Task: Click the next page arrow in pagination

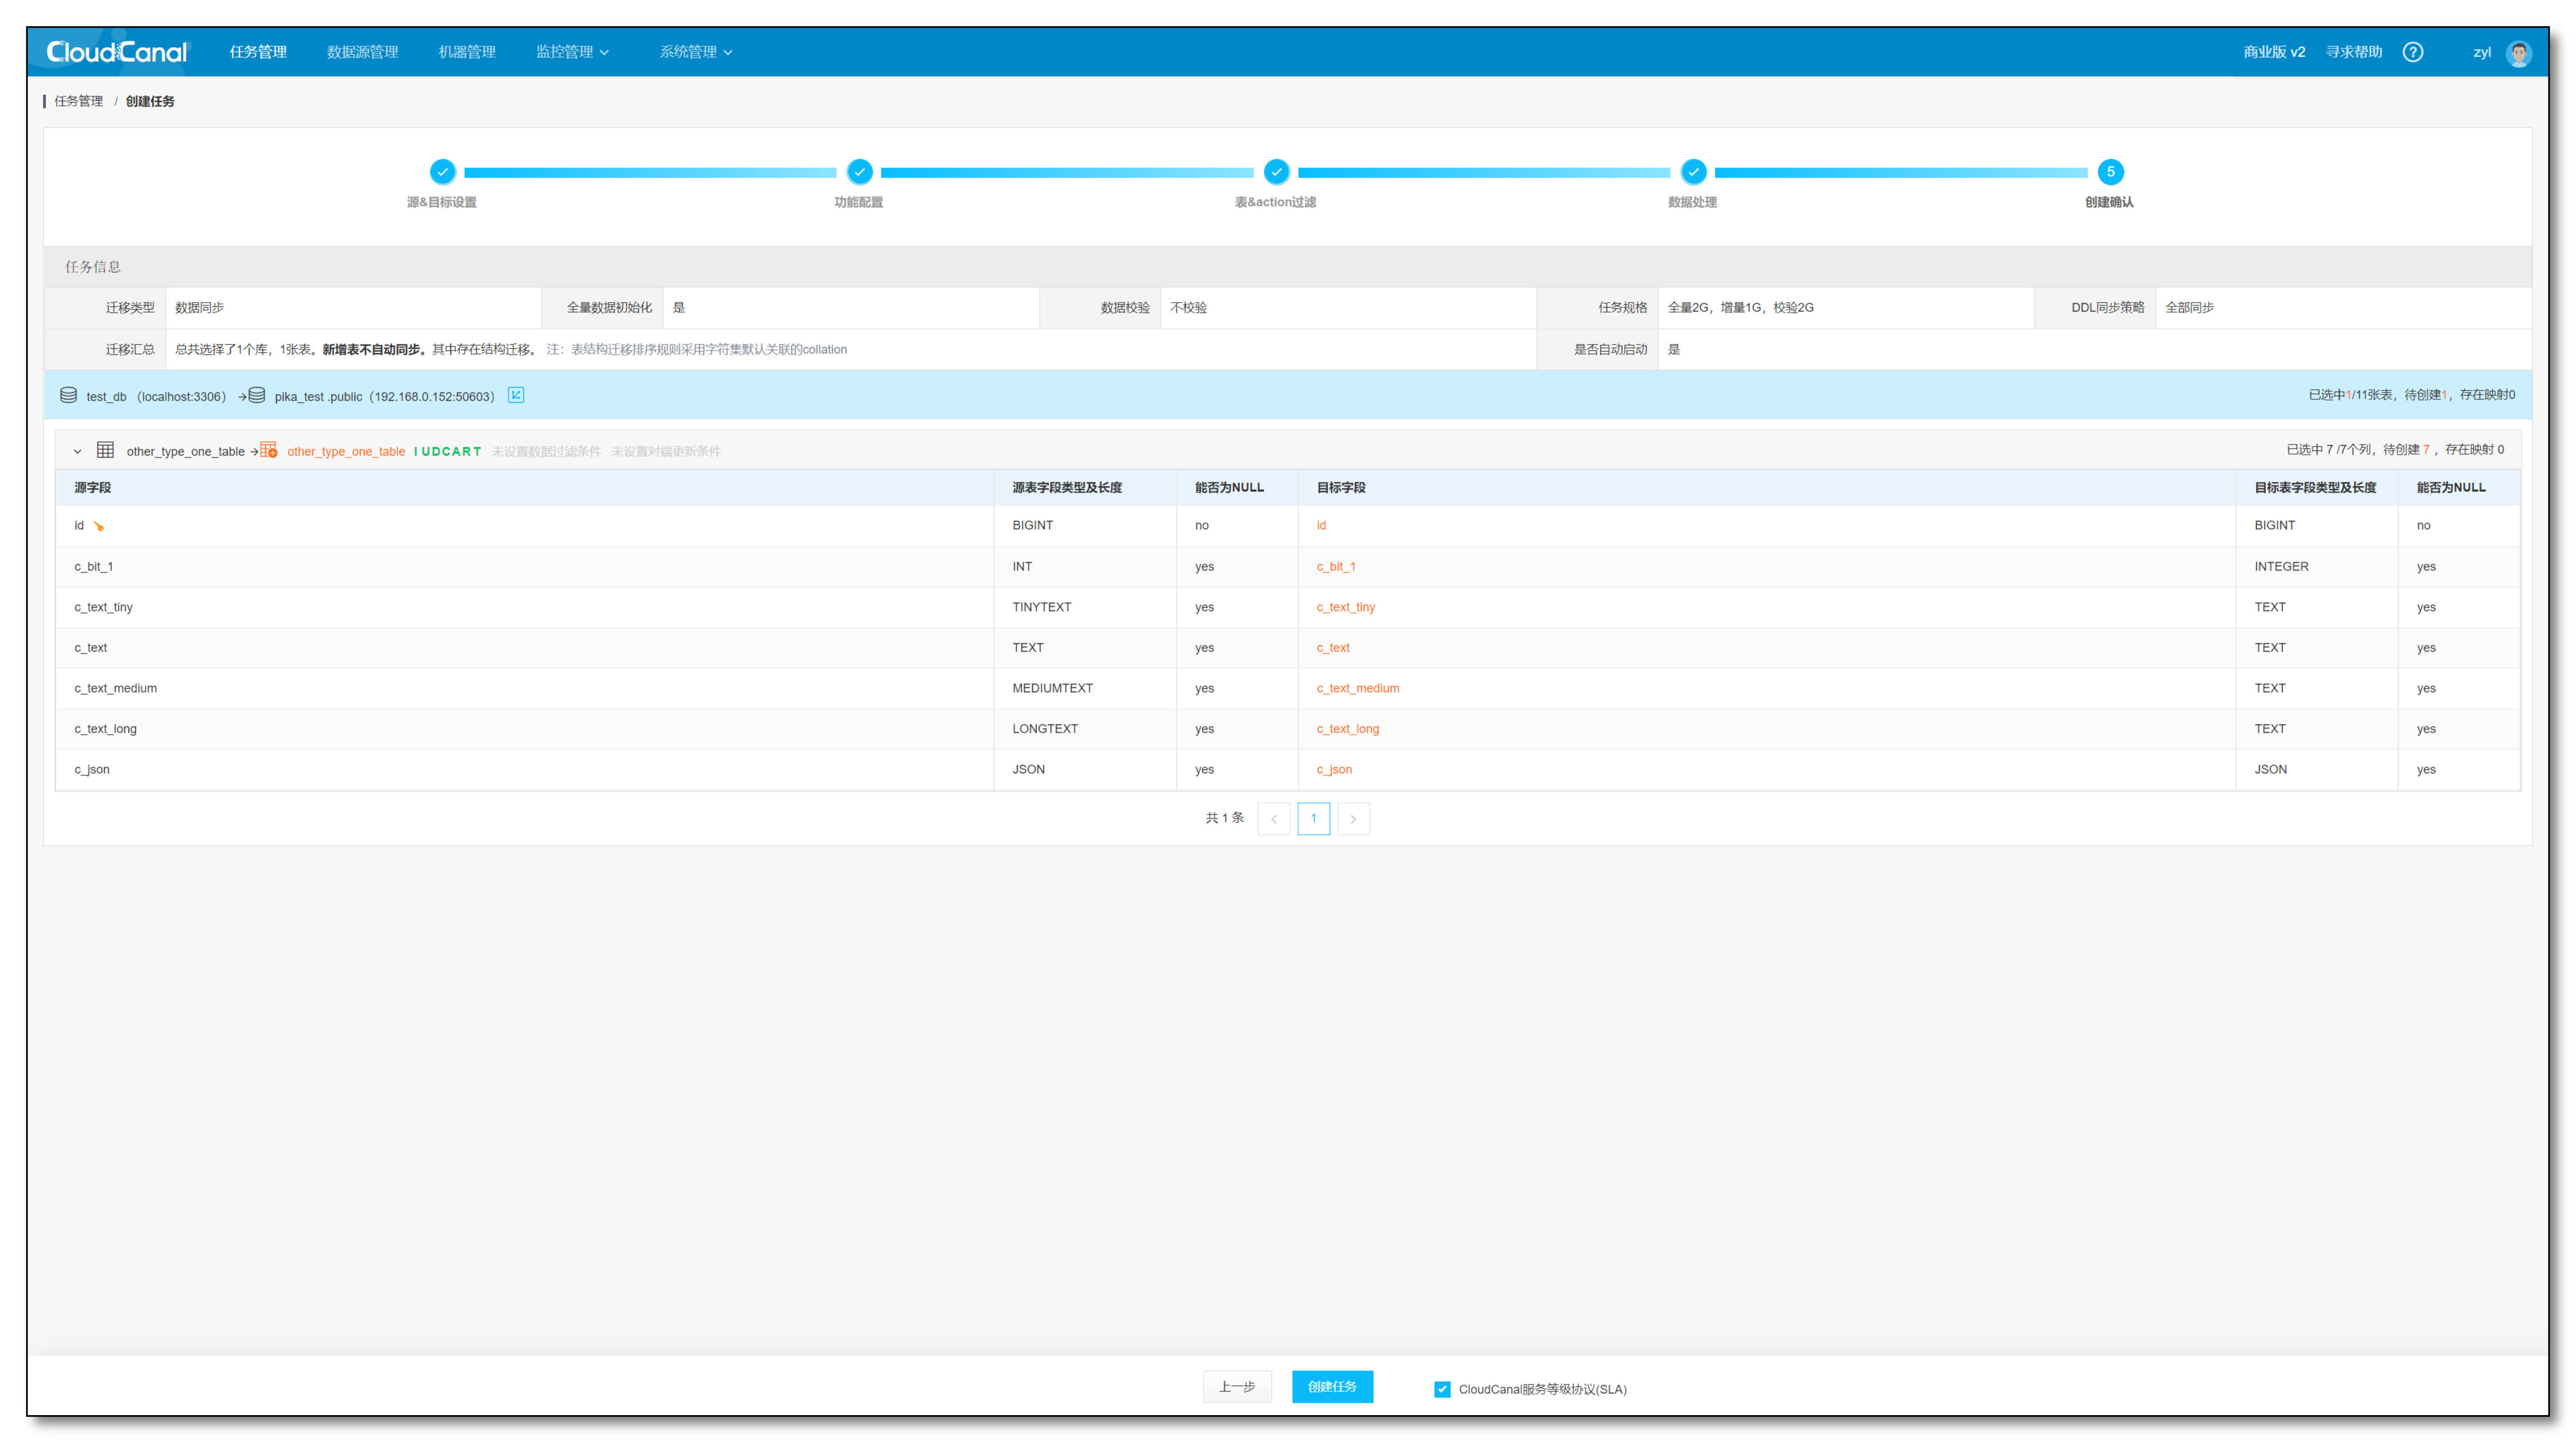Action: 1353,818
